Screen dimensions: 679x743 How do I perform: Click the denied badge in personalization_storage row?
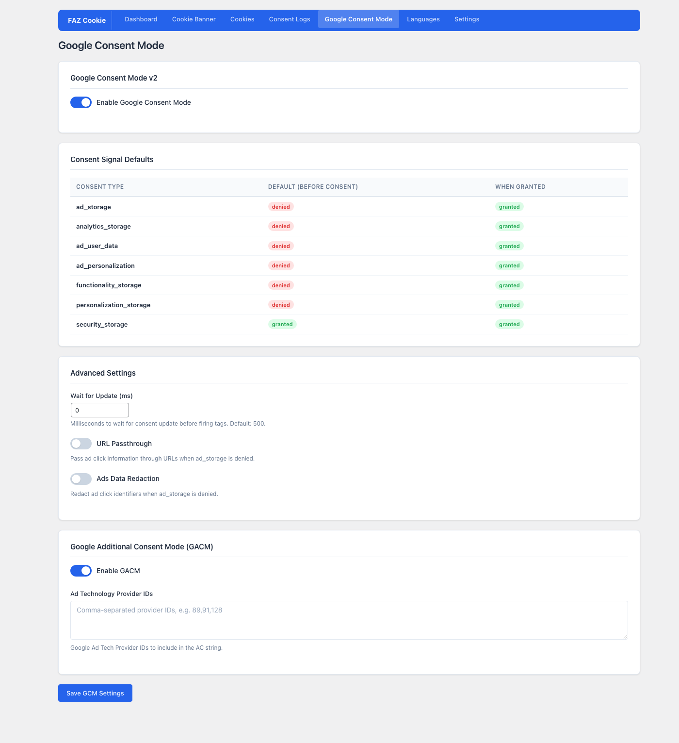tap(281, 305)
